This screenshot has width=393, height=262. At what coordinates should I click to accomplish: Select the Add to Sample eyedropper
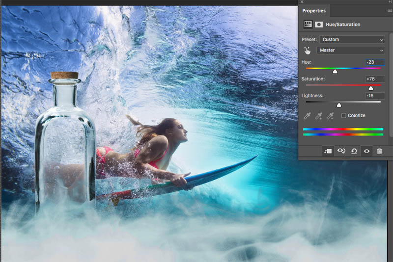318,116
